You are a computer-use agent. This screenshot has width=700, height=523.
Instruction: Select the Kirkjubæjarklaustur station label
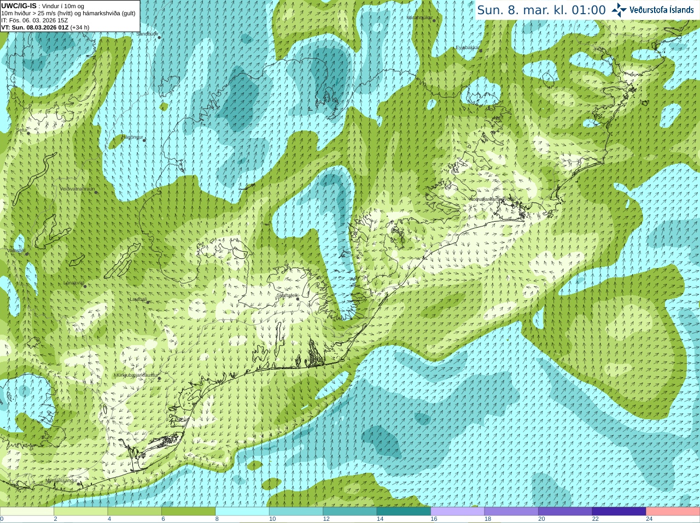(137, 375)
